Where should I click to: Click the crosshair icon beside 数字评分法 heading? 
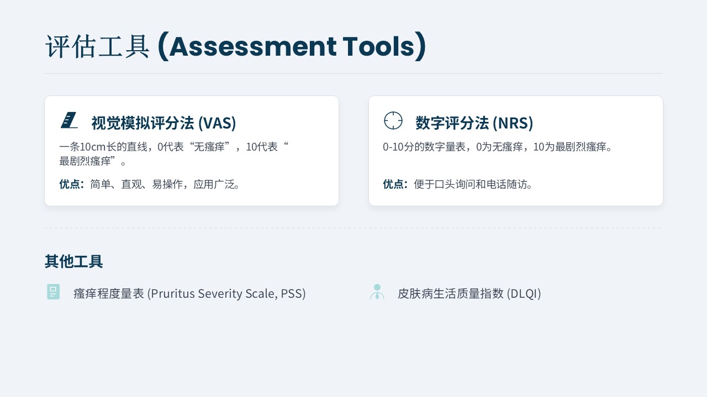393,120
